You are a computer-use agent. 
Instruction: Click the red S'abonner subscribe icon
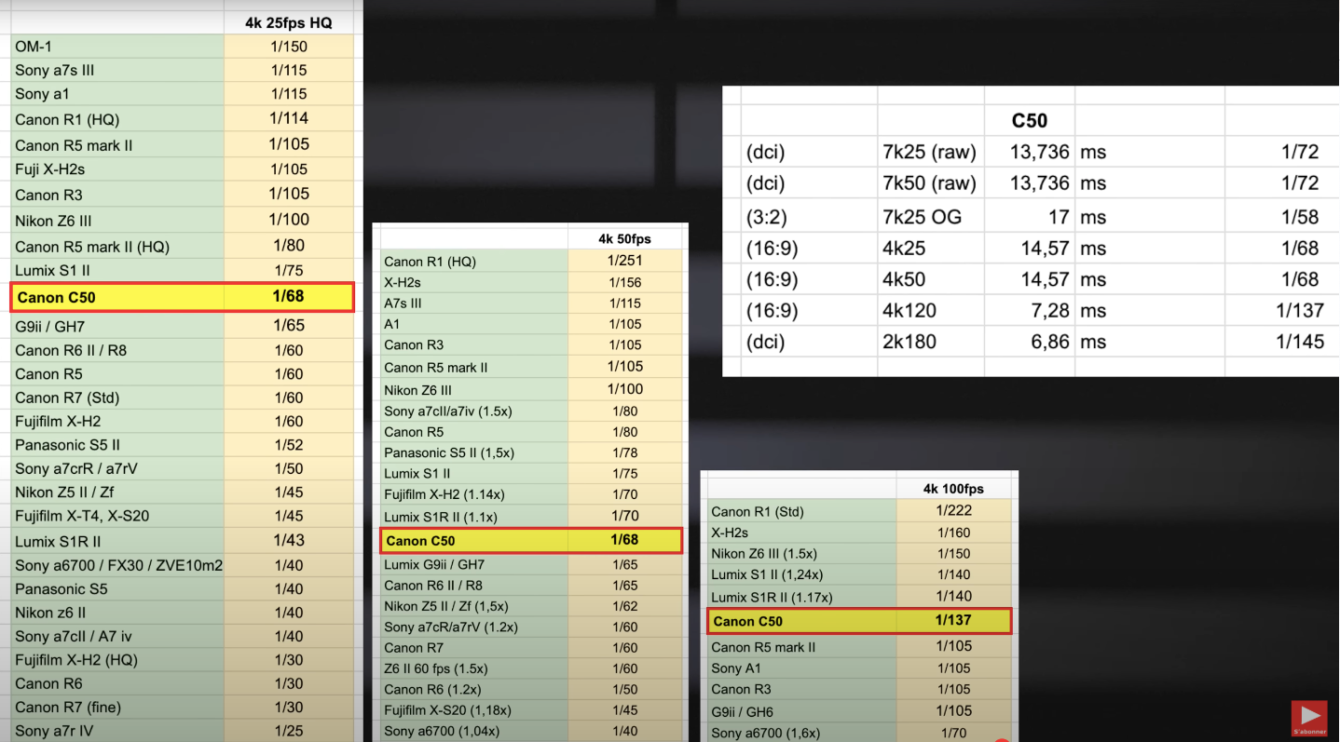(x=1309, y=718)
